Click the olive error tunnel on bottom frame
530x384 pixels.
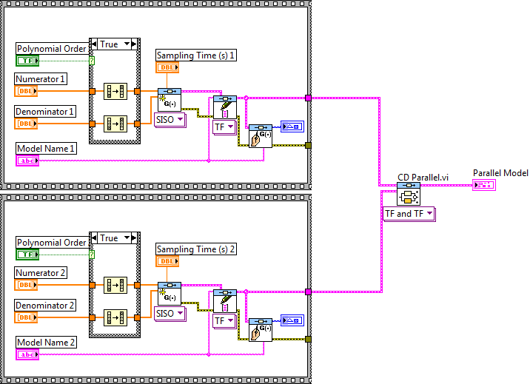[x=308, y=340]
